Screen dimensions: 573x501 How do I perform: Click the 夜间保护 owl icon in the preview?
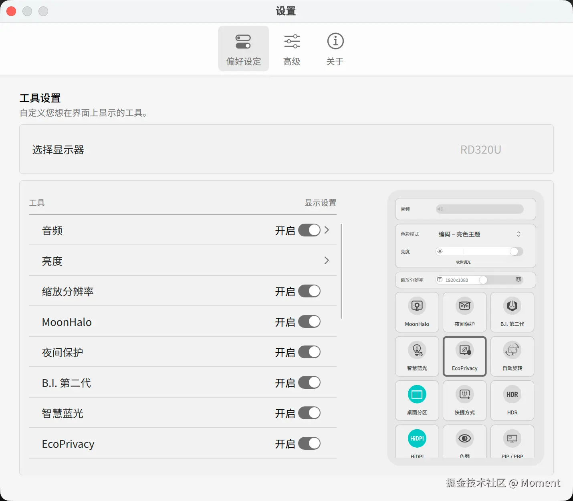pos(465,306)
